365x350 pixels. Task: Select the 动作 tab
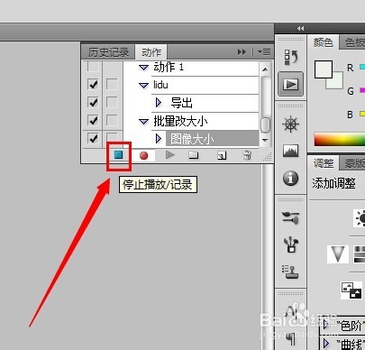point(151,52)
